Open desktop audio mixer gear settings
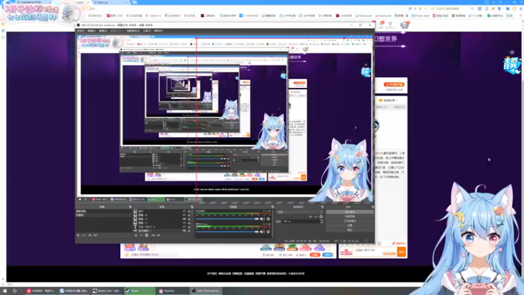 (x=268, y=219)
